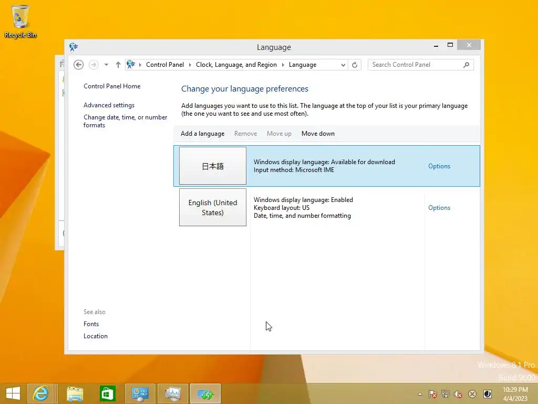Open Action Center flag tray icon
The height and width of the screenshot is (404, 538).
tap(433, 394)
